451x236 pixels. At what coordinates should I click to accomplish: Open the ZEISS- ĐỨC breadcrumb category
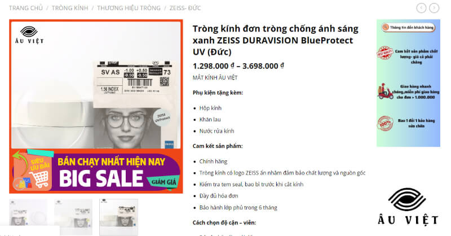pyautogui.click(x=185, y=8)
